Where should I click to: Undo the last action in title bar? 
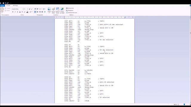click(x=6, y=3)
